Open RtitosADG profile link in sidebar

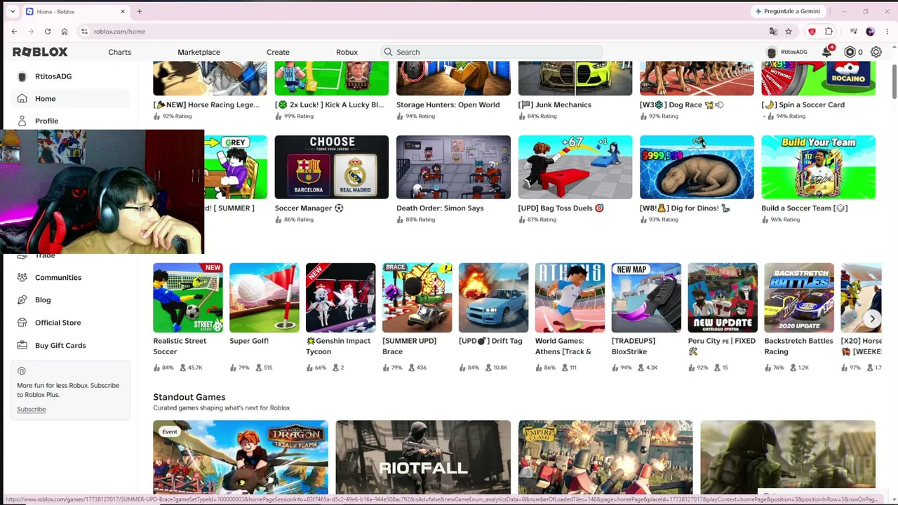(x=53, y=76)
